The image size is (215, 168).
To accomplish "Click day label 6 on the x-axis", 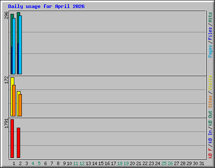I will pyautogui.click(x=45, y=163).
